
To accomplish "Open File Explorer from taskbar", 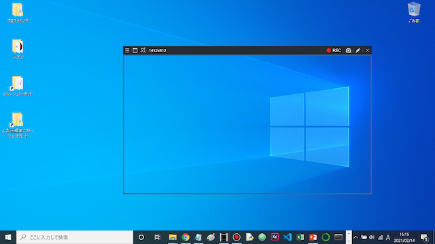I will pos(173,237).
